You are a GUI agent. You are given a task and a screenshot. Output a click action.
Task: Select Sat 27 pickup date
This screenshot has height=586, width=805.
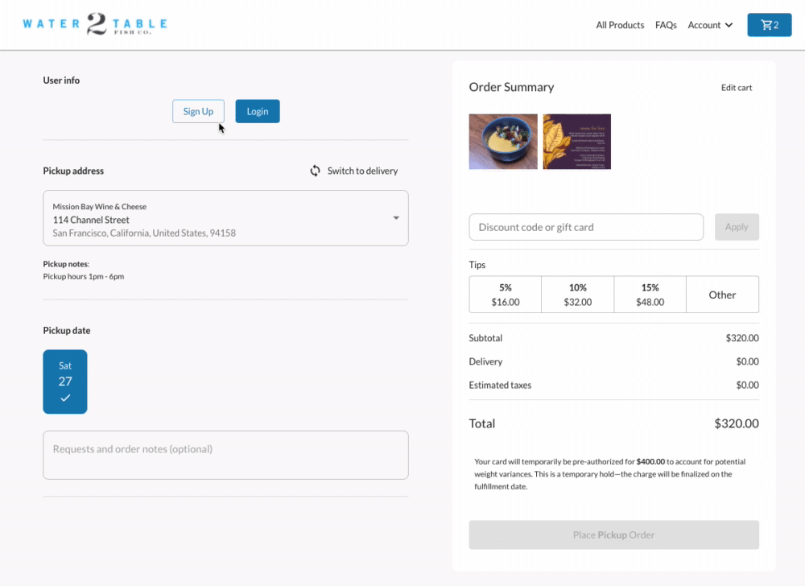[65, 382]
